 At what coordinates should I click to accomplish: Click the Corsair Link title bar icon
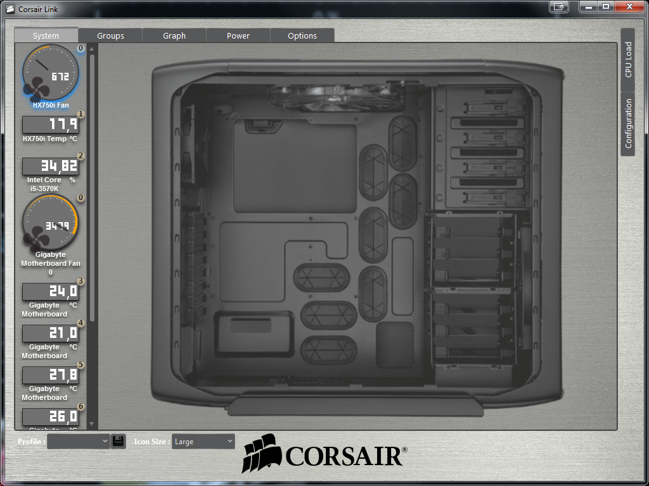10,9
